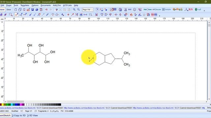Click the ChemSpider search button

[x=166, y=10]
